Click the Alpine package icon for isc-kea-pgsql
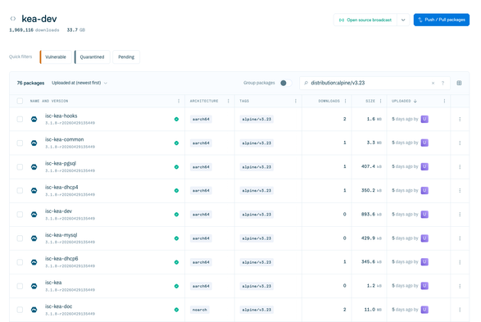Viewport: 481px width, 322px height. pos(34,167)
